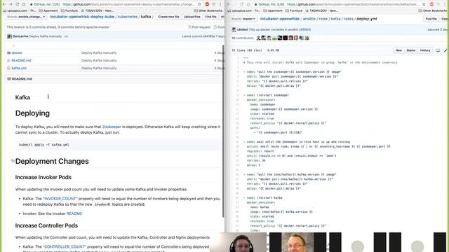The image size is (449, 252).
Task: Reload the left browser page
Action: 17,4
